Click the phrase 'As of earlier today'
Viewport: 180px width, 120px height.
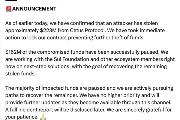pyautogui.click(x=26, y=23)
